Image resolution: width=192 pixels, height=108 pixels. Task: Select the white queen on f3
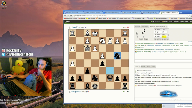tap(87, 48)
